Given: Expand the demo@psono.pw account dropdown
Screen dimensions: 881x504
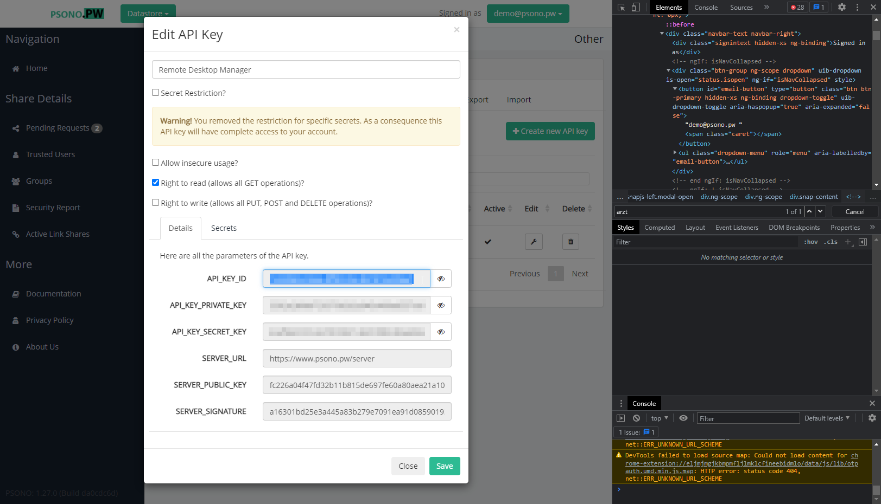Looking at the screenshot, I should click(528, 14).
